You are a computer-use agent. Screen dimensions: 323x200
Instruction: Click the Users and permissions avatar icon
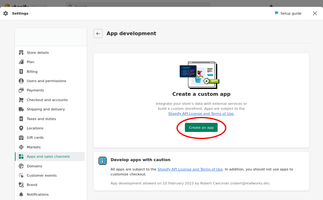(x=21, y=81)
